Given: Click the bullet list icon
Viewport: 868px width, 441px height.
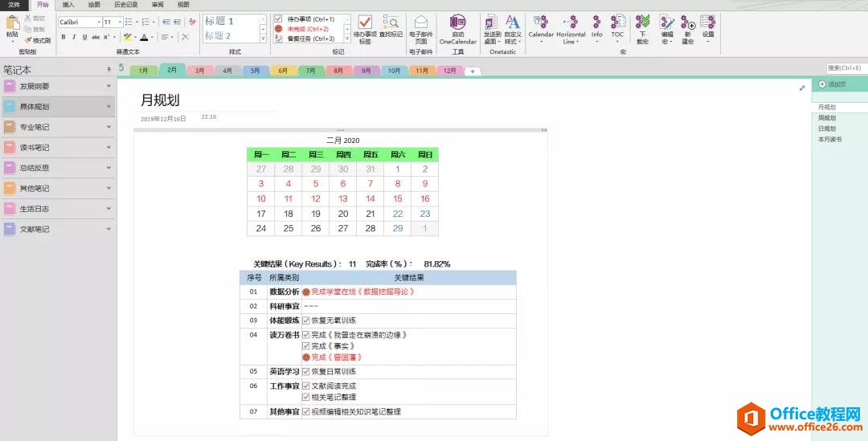Looking at the screenshot, I should point(129,22).
